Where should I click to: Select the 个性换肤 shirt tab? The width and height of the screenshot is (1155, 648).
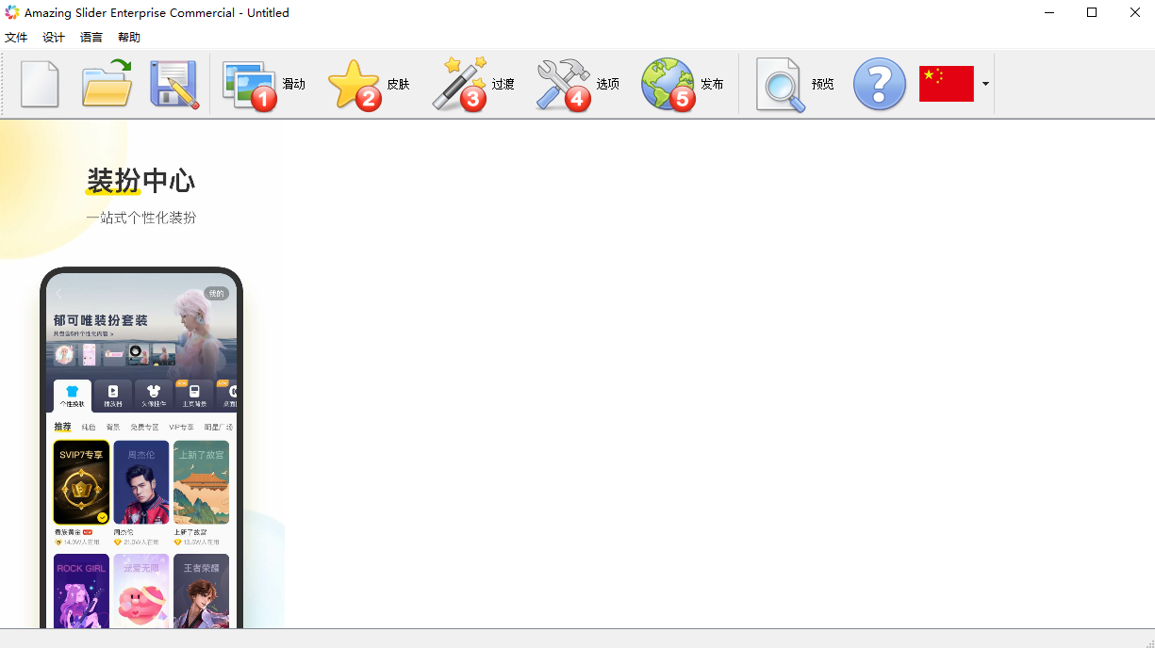(x=73, y=396)
